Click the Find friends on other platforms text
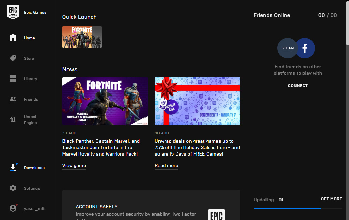 tap(298, 70)
